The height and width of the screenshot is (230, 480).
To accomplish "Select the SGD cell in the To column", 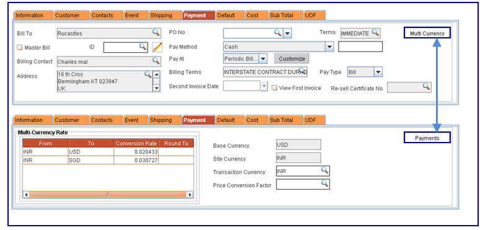I will (91, 160).
